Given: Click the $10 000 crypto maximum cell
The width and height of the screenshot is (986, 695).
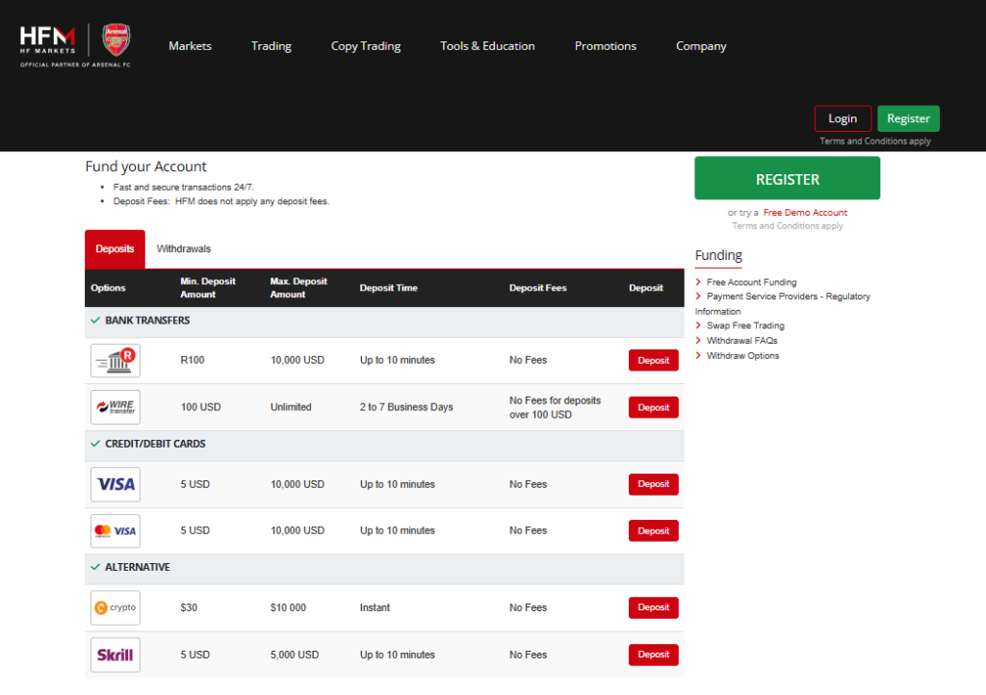Looking at the screenshot, I should pos(288,607).
